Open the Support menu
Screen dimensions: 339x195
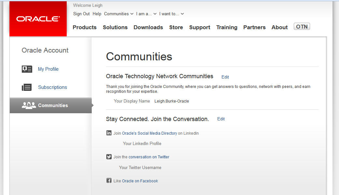199,27
